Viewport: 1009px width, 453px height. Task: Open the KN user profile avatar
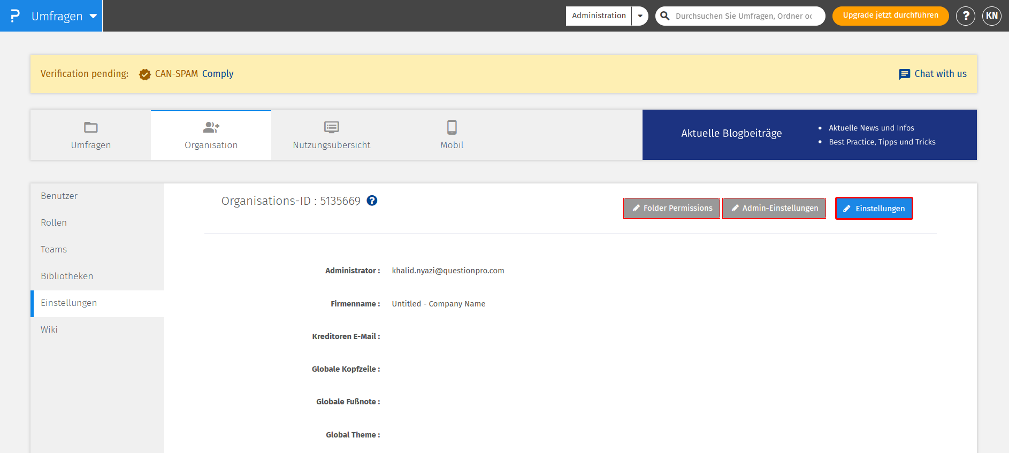pos(992,16)
